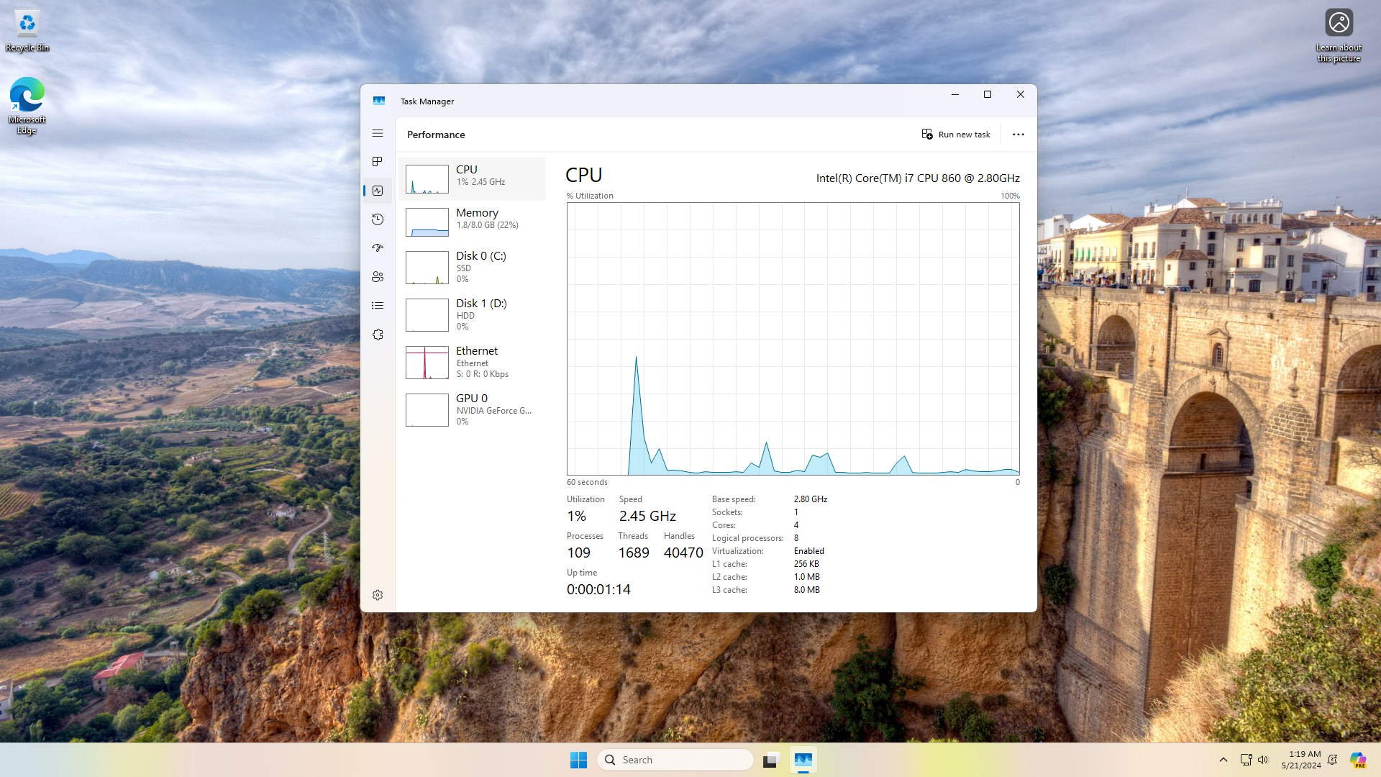Open the Services page icon
1381x777 pixels.
pyautogui.click(x=378, y=335)
